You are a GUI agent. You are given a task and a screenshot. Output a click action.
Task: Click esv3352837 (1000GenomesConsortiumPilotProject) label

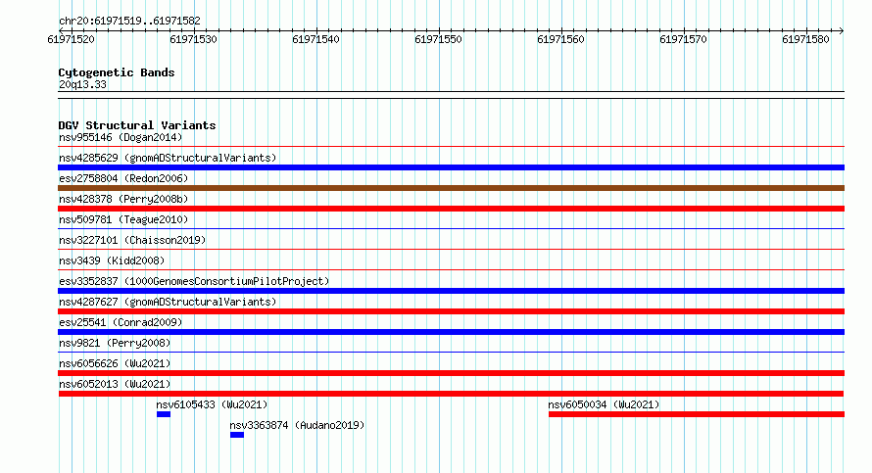coord(194,281)
